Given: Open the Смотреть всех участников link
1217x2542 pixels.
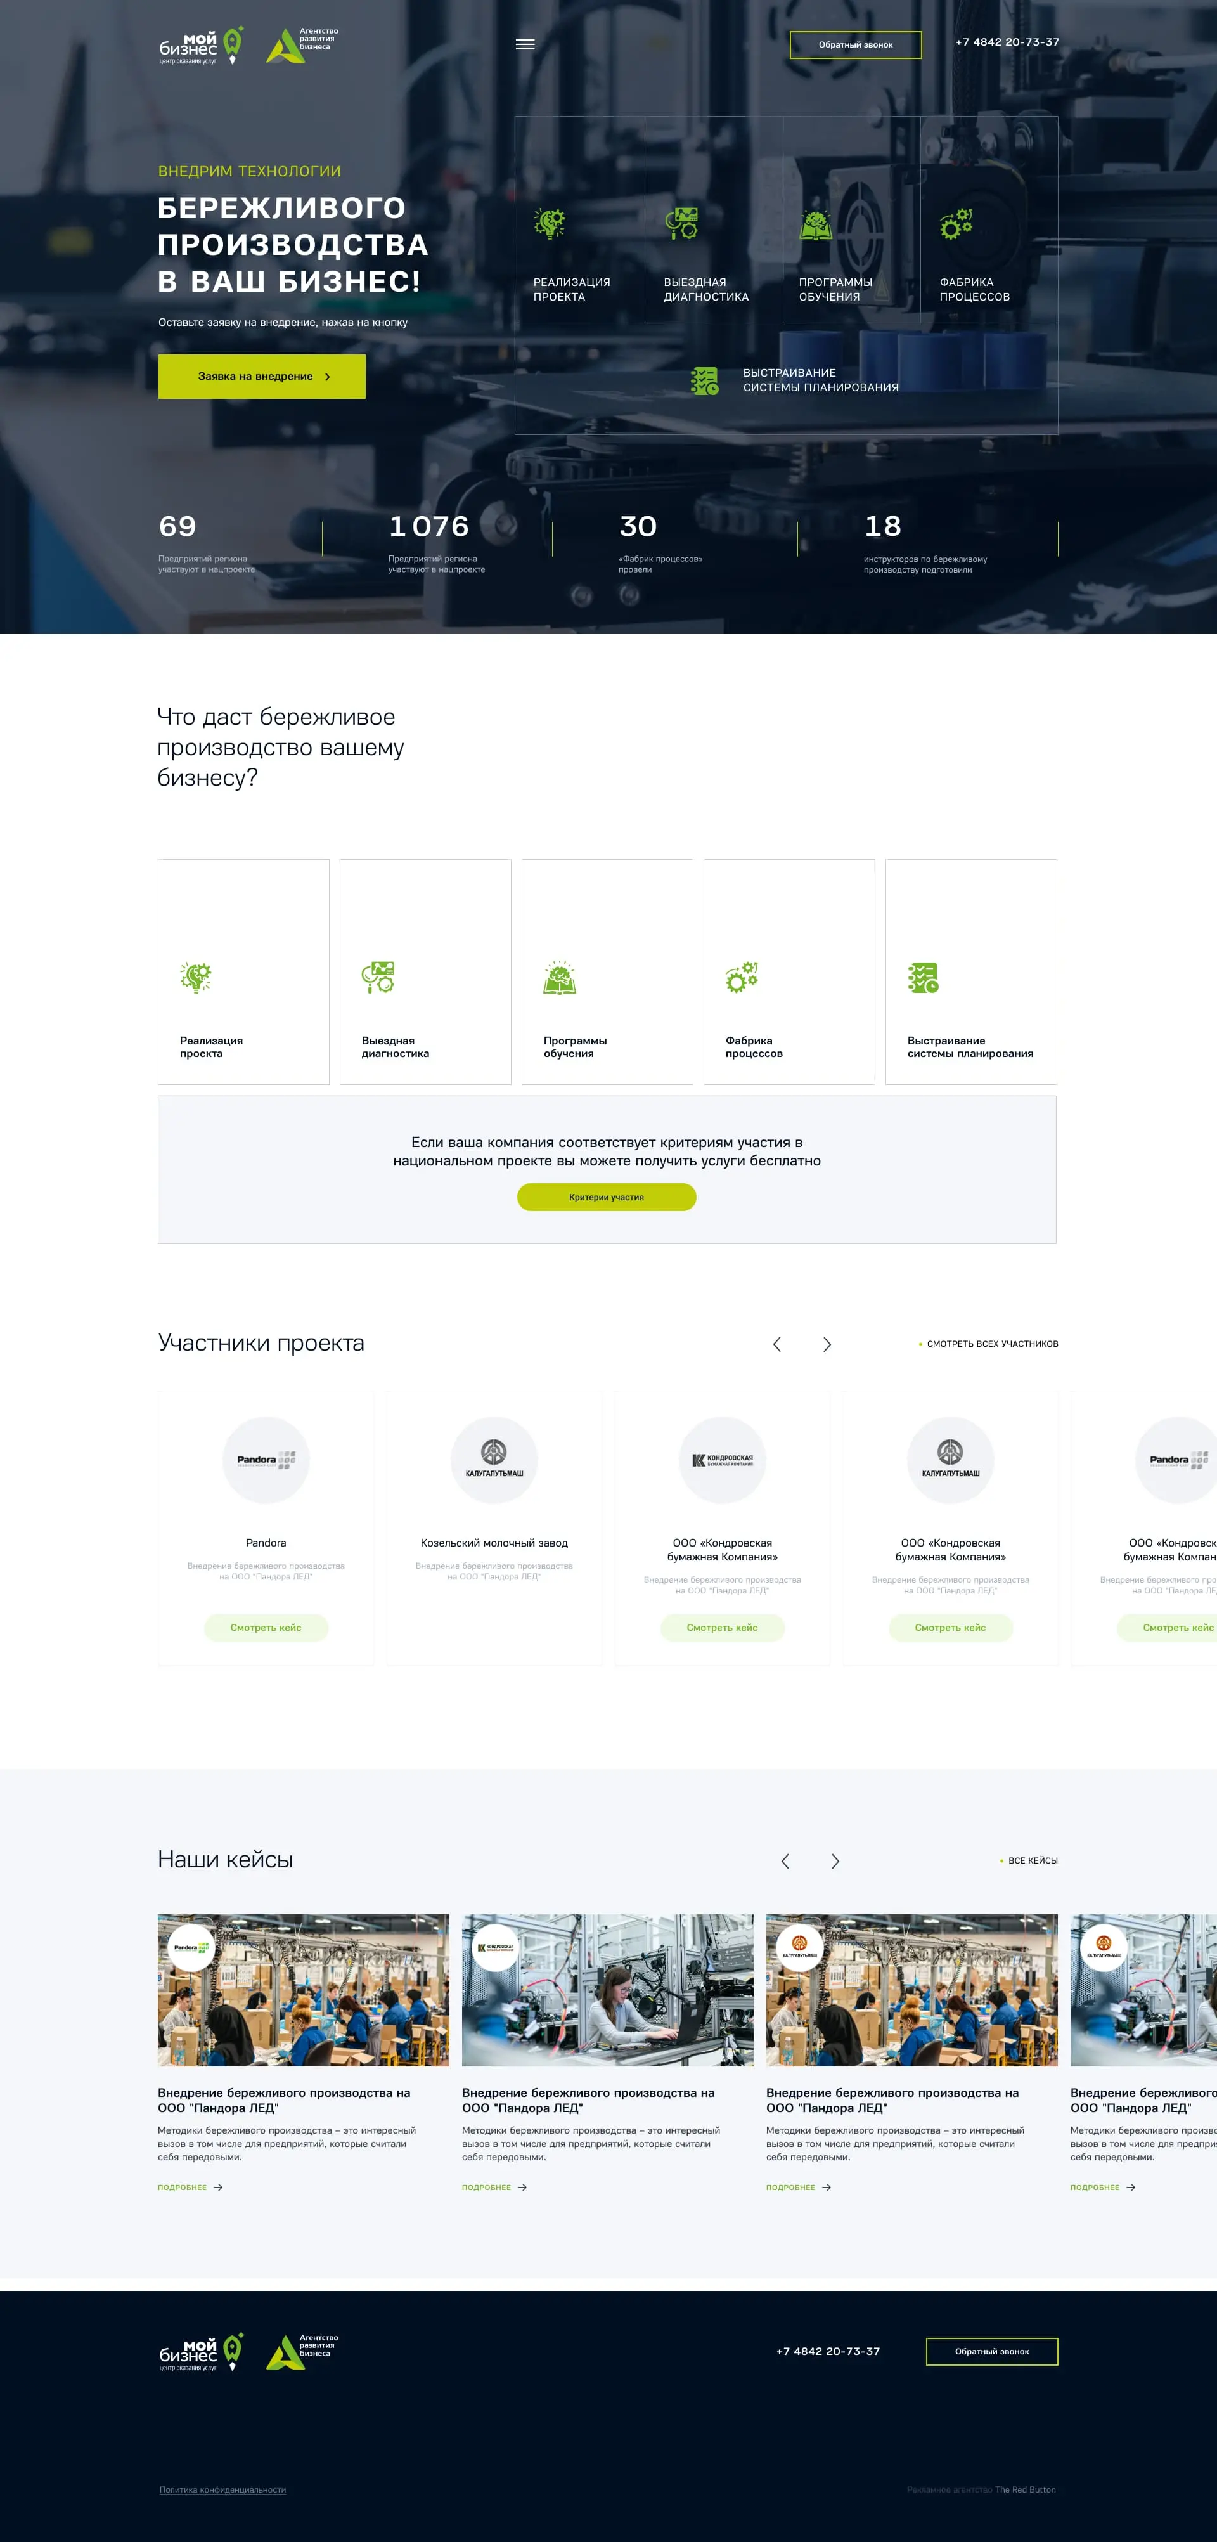Looking at the screenshot, I should (x=991, y=1344).
